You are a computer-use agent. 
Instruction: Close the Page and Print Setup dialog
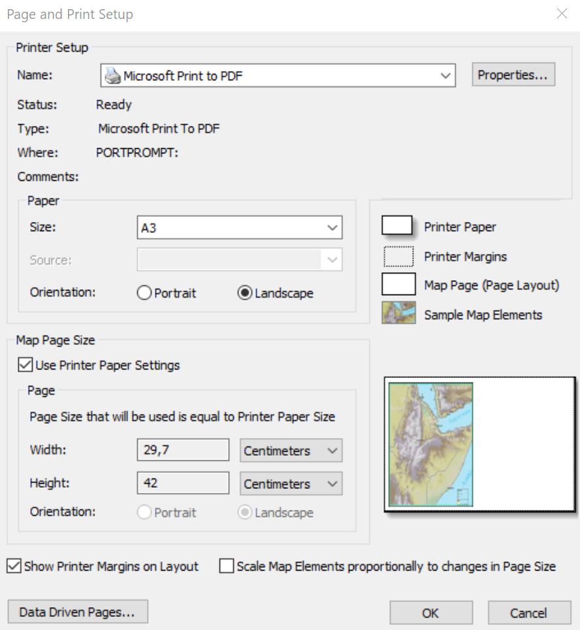point(562,14)
